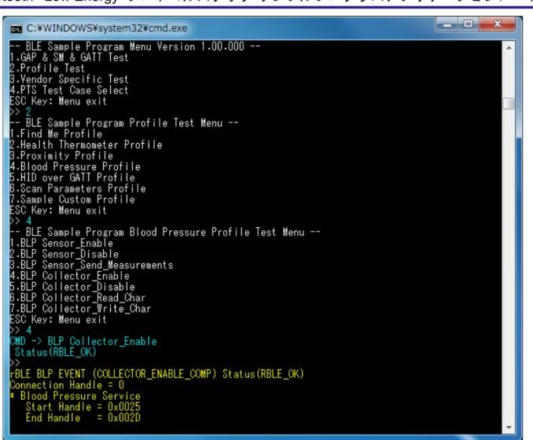Image resolution: width=533 pixels, height=440 pixels.
Task: Click the empty '>>' prompt line
Action: coord(15,363)
